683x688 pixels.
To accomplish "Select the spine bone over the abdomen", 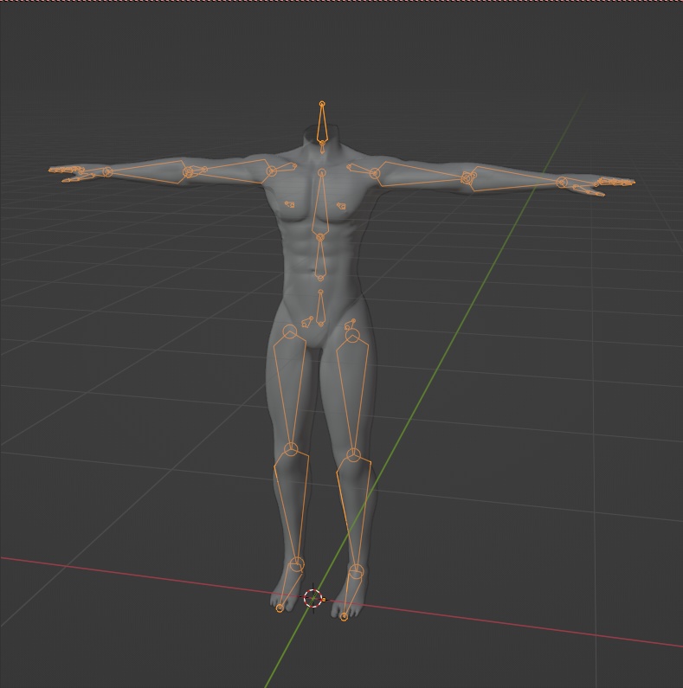I will (x=320, y=259).
